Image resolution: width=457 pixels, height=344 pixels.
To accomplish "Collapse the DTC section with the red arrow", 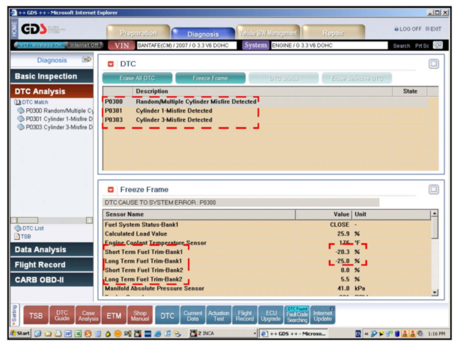I will pos(111,64).
